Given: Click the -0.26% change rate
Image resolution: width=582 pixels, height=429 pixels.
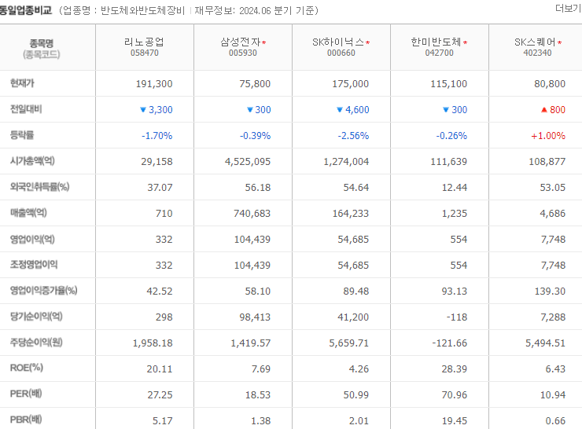Looking at the screenshot, I should [x=451, y=136].
